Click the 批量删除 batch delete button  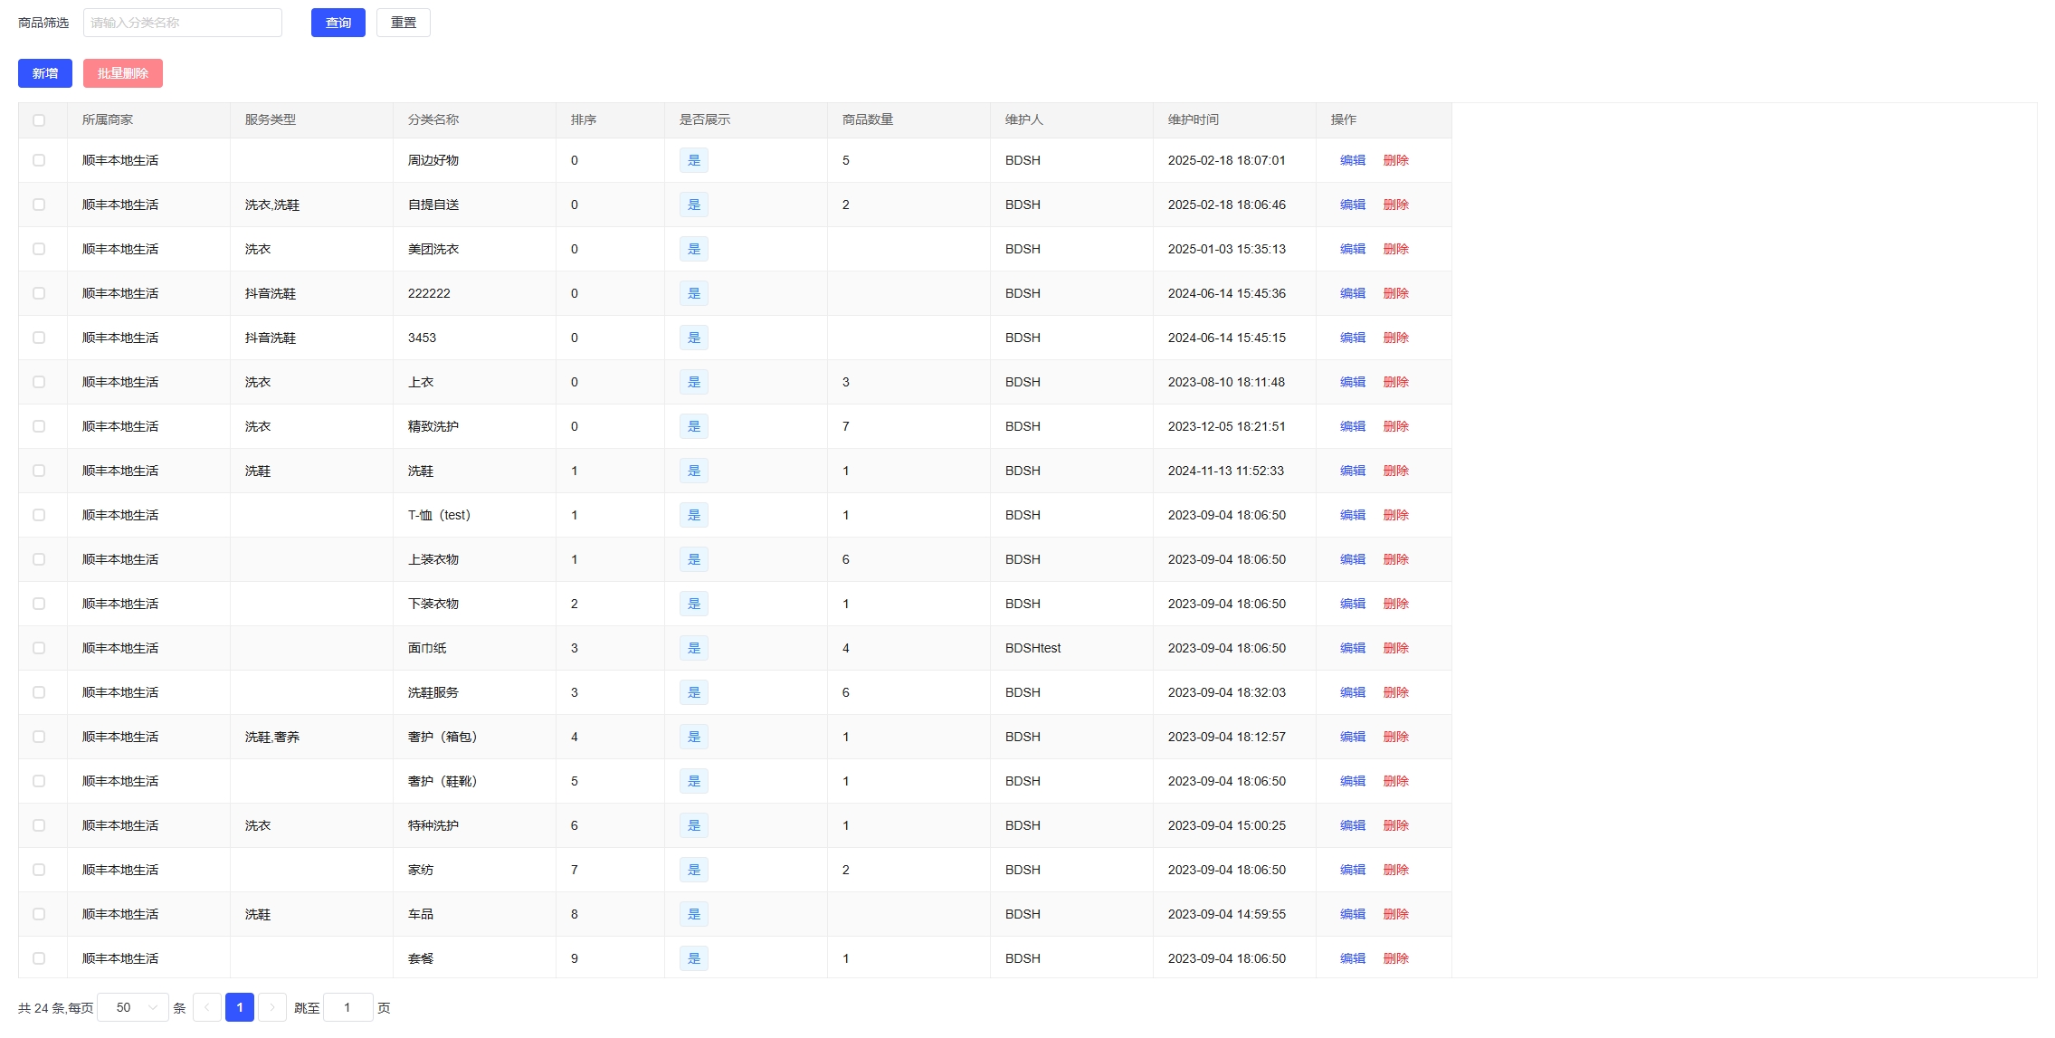point(123,73)
